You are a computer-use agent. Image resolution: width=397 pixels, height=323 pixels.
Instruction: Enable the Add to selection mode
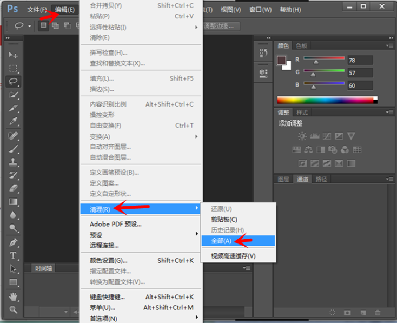point(55,25)
